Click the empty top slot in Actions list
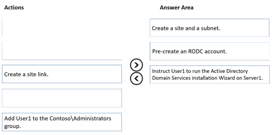 pos(62,27)
